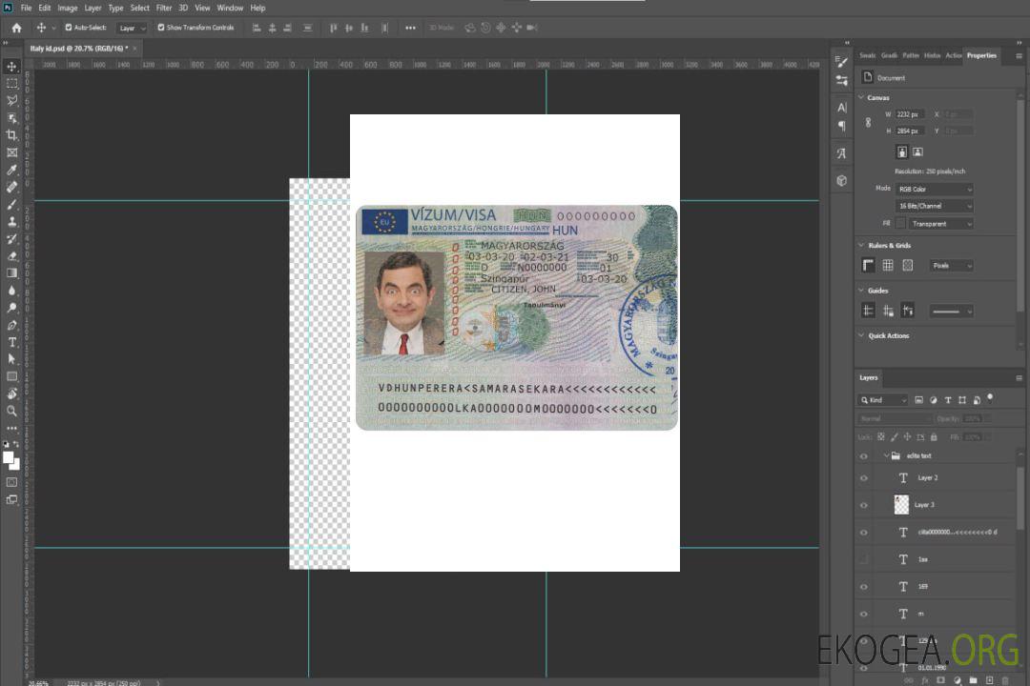Open the Character panel icon

click(x=841, y=107)
